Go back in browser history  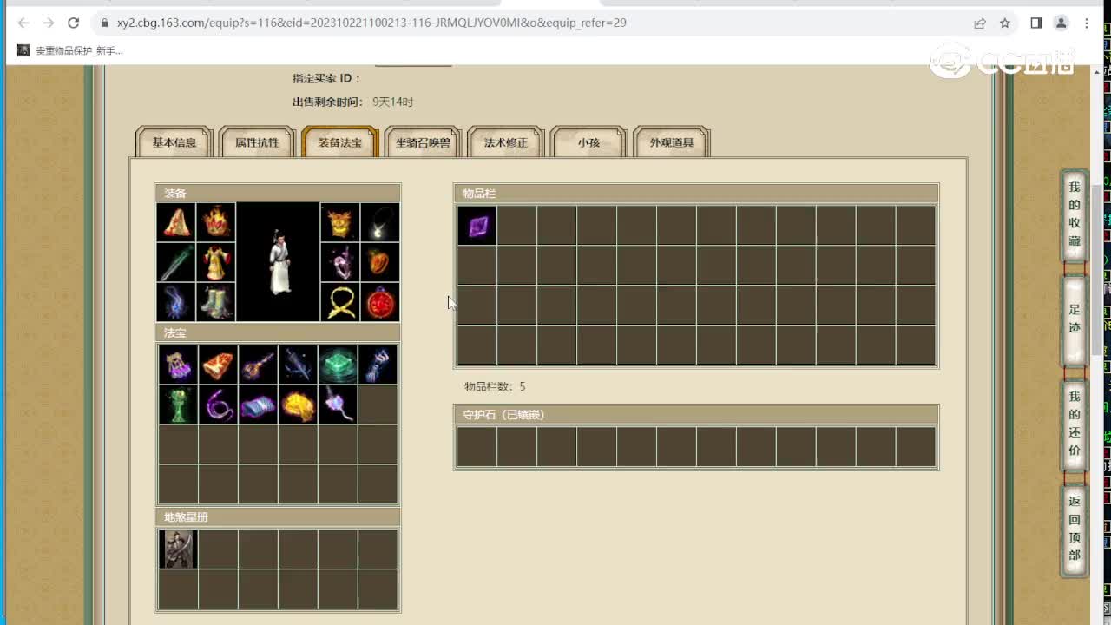tap(23, 23)
